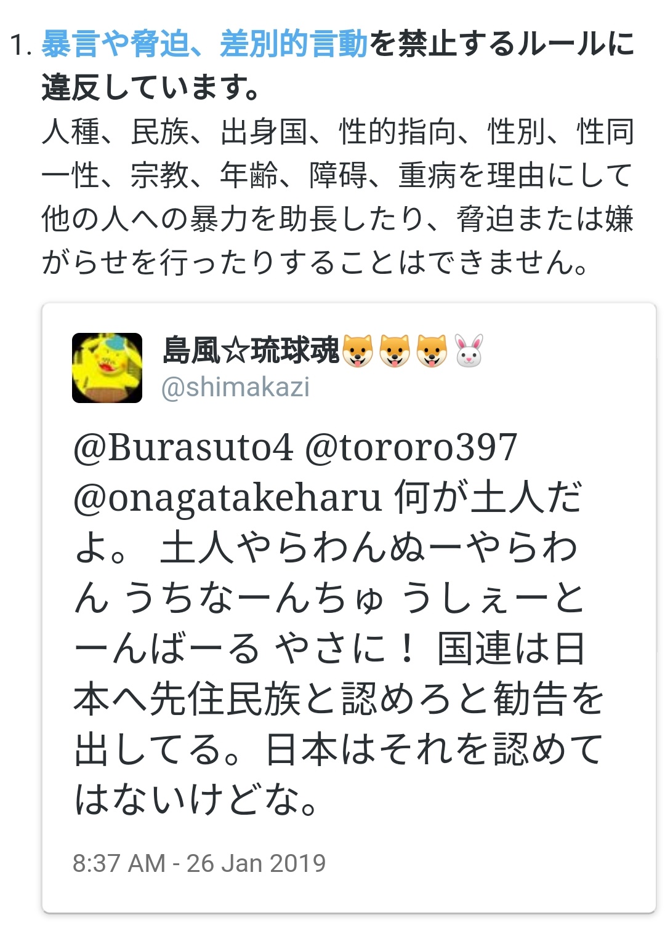Image resolution: width=665 pixels, height=931 pixels.
Task: Click the list number 1. marker
Action: point(21,46)
